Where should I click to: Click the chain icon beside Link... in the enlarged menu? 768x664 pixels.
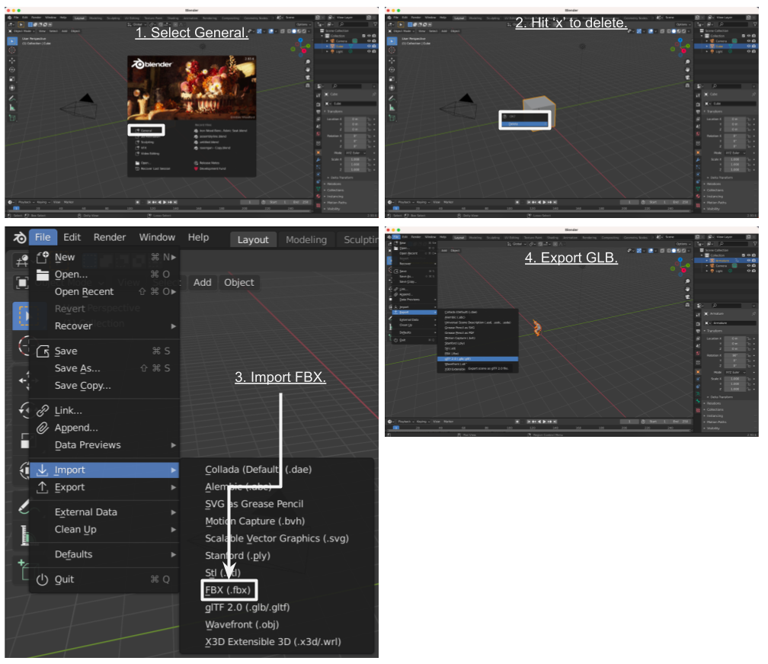[43, 410]
